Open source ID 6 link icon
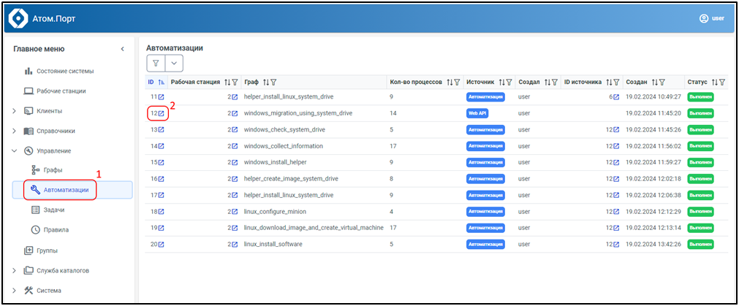739x306 pixels. (616, 97)
